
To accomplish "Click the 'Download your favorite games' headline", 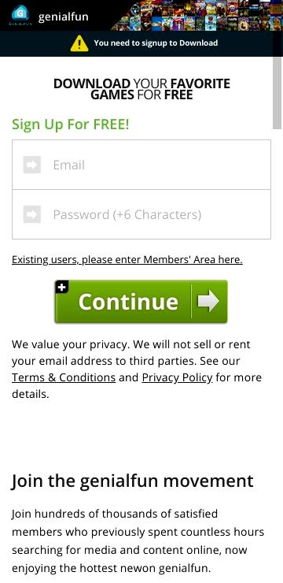I will [x=141, y=89].
